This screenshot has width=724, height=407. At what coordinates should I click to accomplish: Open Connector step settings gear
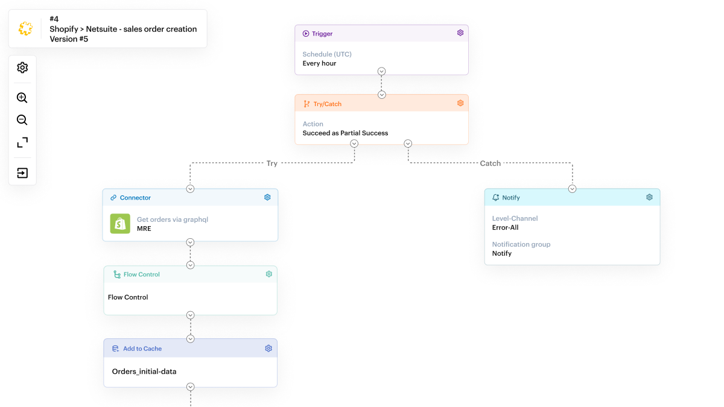click(267, 197)
